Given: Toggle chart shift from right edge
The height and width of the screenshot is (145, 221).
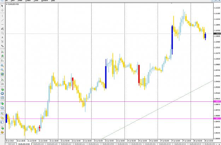Looking at the screenshot, I should (x=2, y=84).
